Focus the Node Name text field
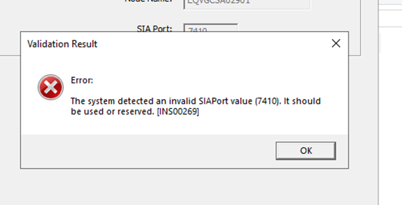Image resolution: width=402 pixels, height=205 pixels. 247,4
